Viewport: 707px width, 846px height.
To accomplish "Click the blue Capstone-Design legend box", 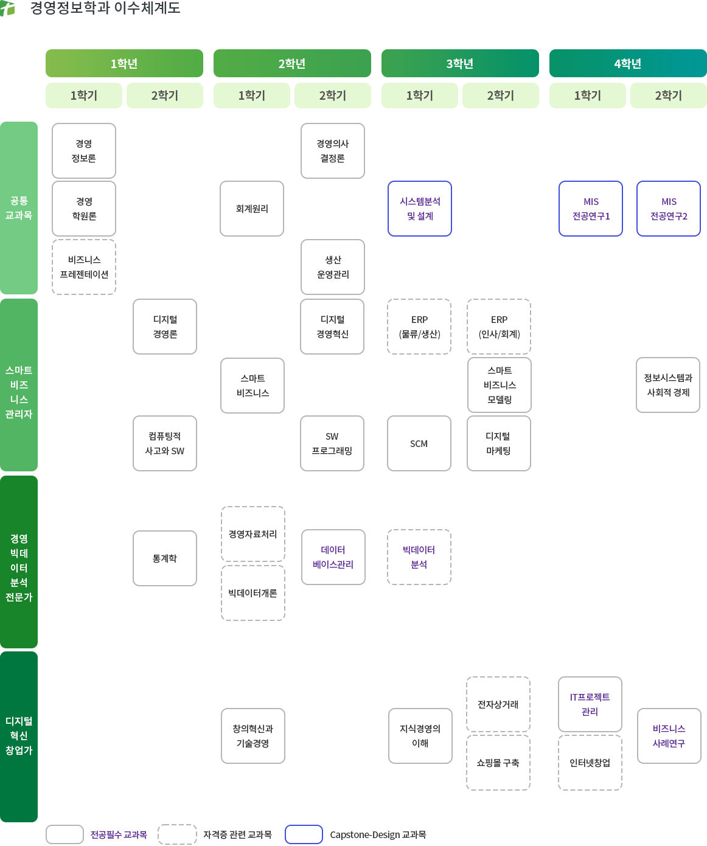I will click(x=304, y=834).
